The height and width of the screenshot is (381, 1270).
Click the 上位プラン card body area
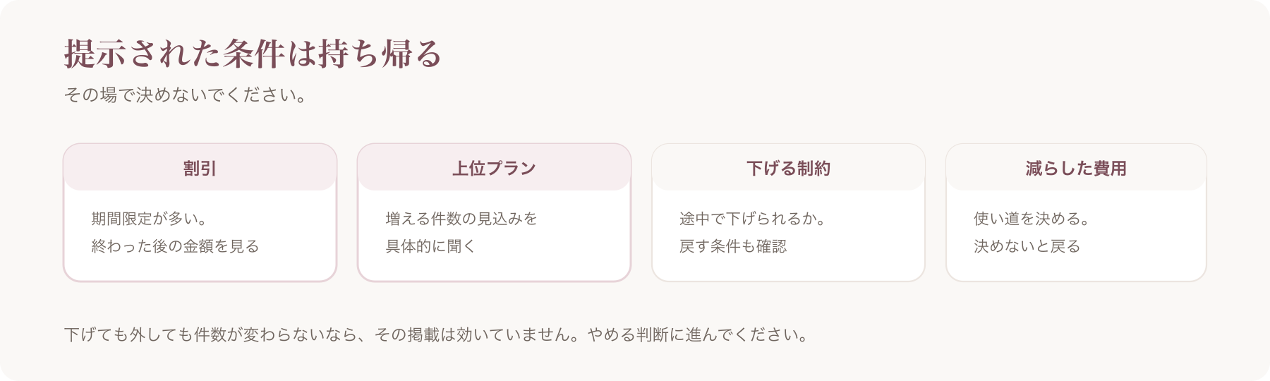tap(494, 235)
